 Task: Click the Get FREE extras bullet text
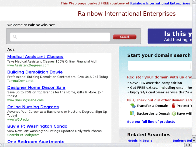161,88
